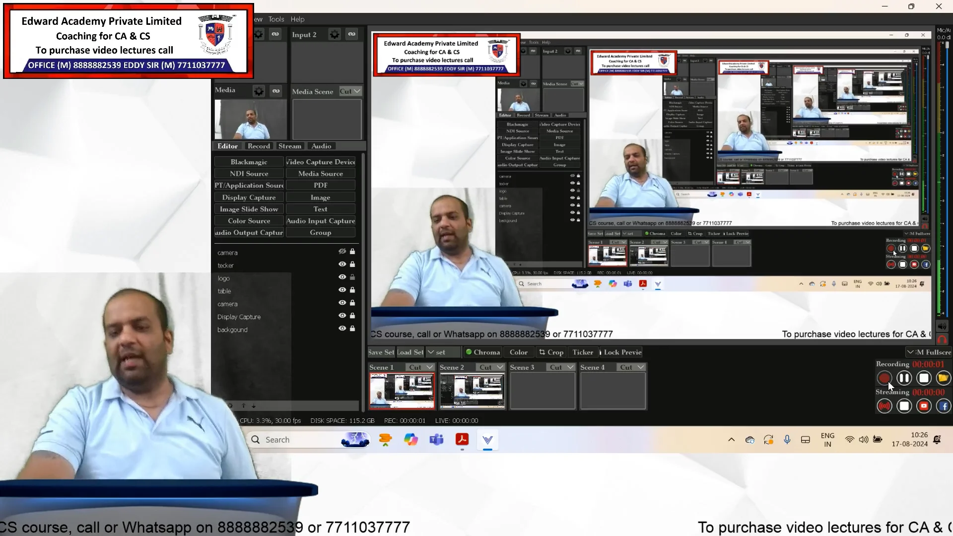Viewport: 953px width, 536px height.
Task: Click the Facebook streaming icon
Action: point(943,406)
